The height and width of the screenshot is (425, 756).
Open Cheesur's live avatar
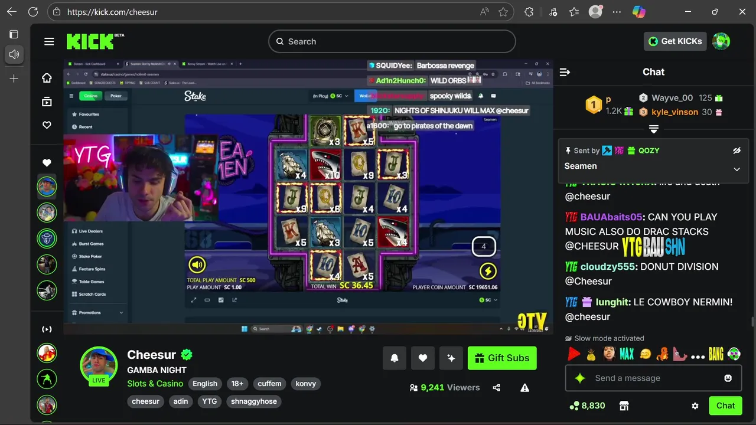(99, 365)
